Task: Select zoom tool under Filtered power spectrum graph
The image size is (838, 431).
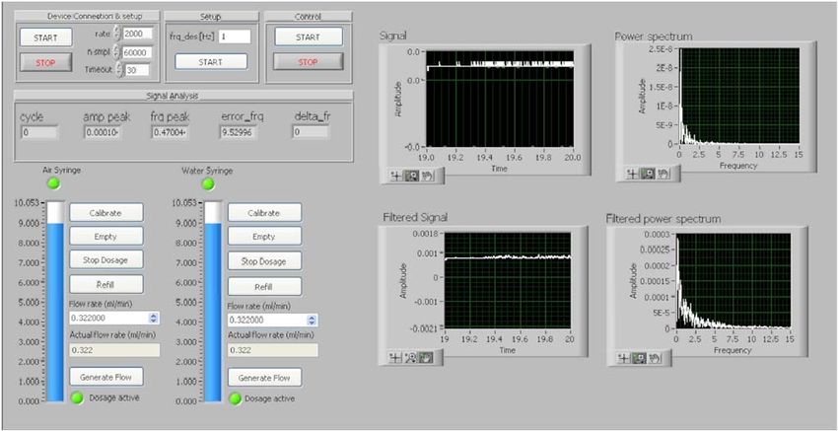Action: click(x=639, y=358)
